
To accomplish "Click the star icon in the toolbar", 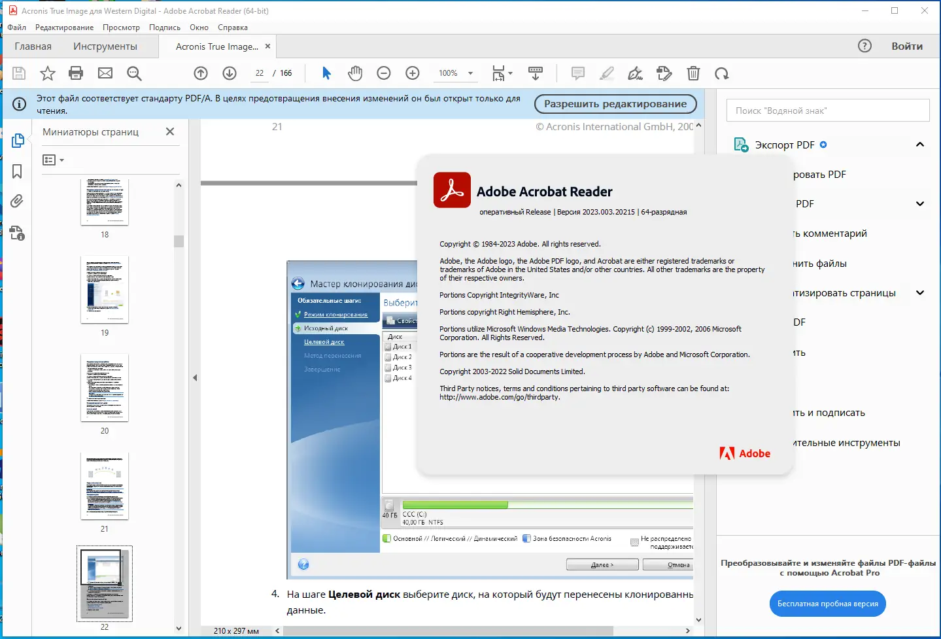I will [x=48, y=73].
